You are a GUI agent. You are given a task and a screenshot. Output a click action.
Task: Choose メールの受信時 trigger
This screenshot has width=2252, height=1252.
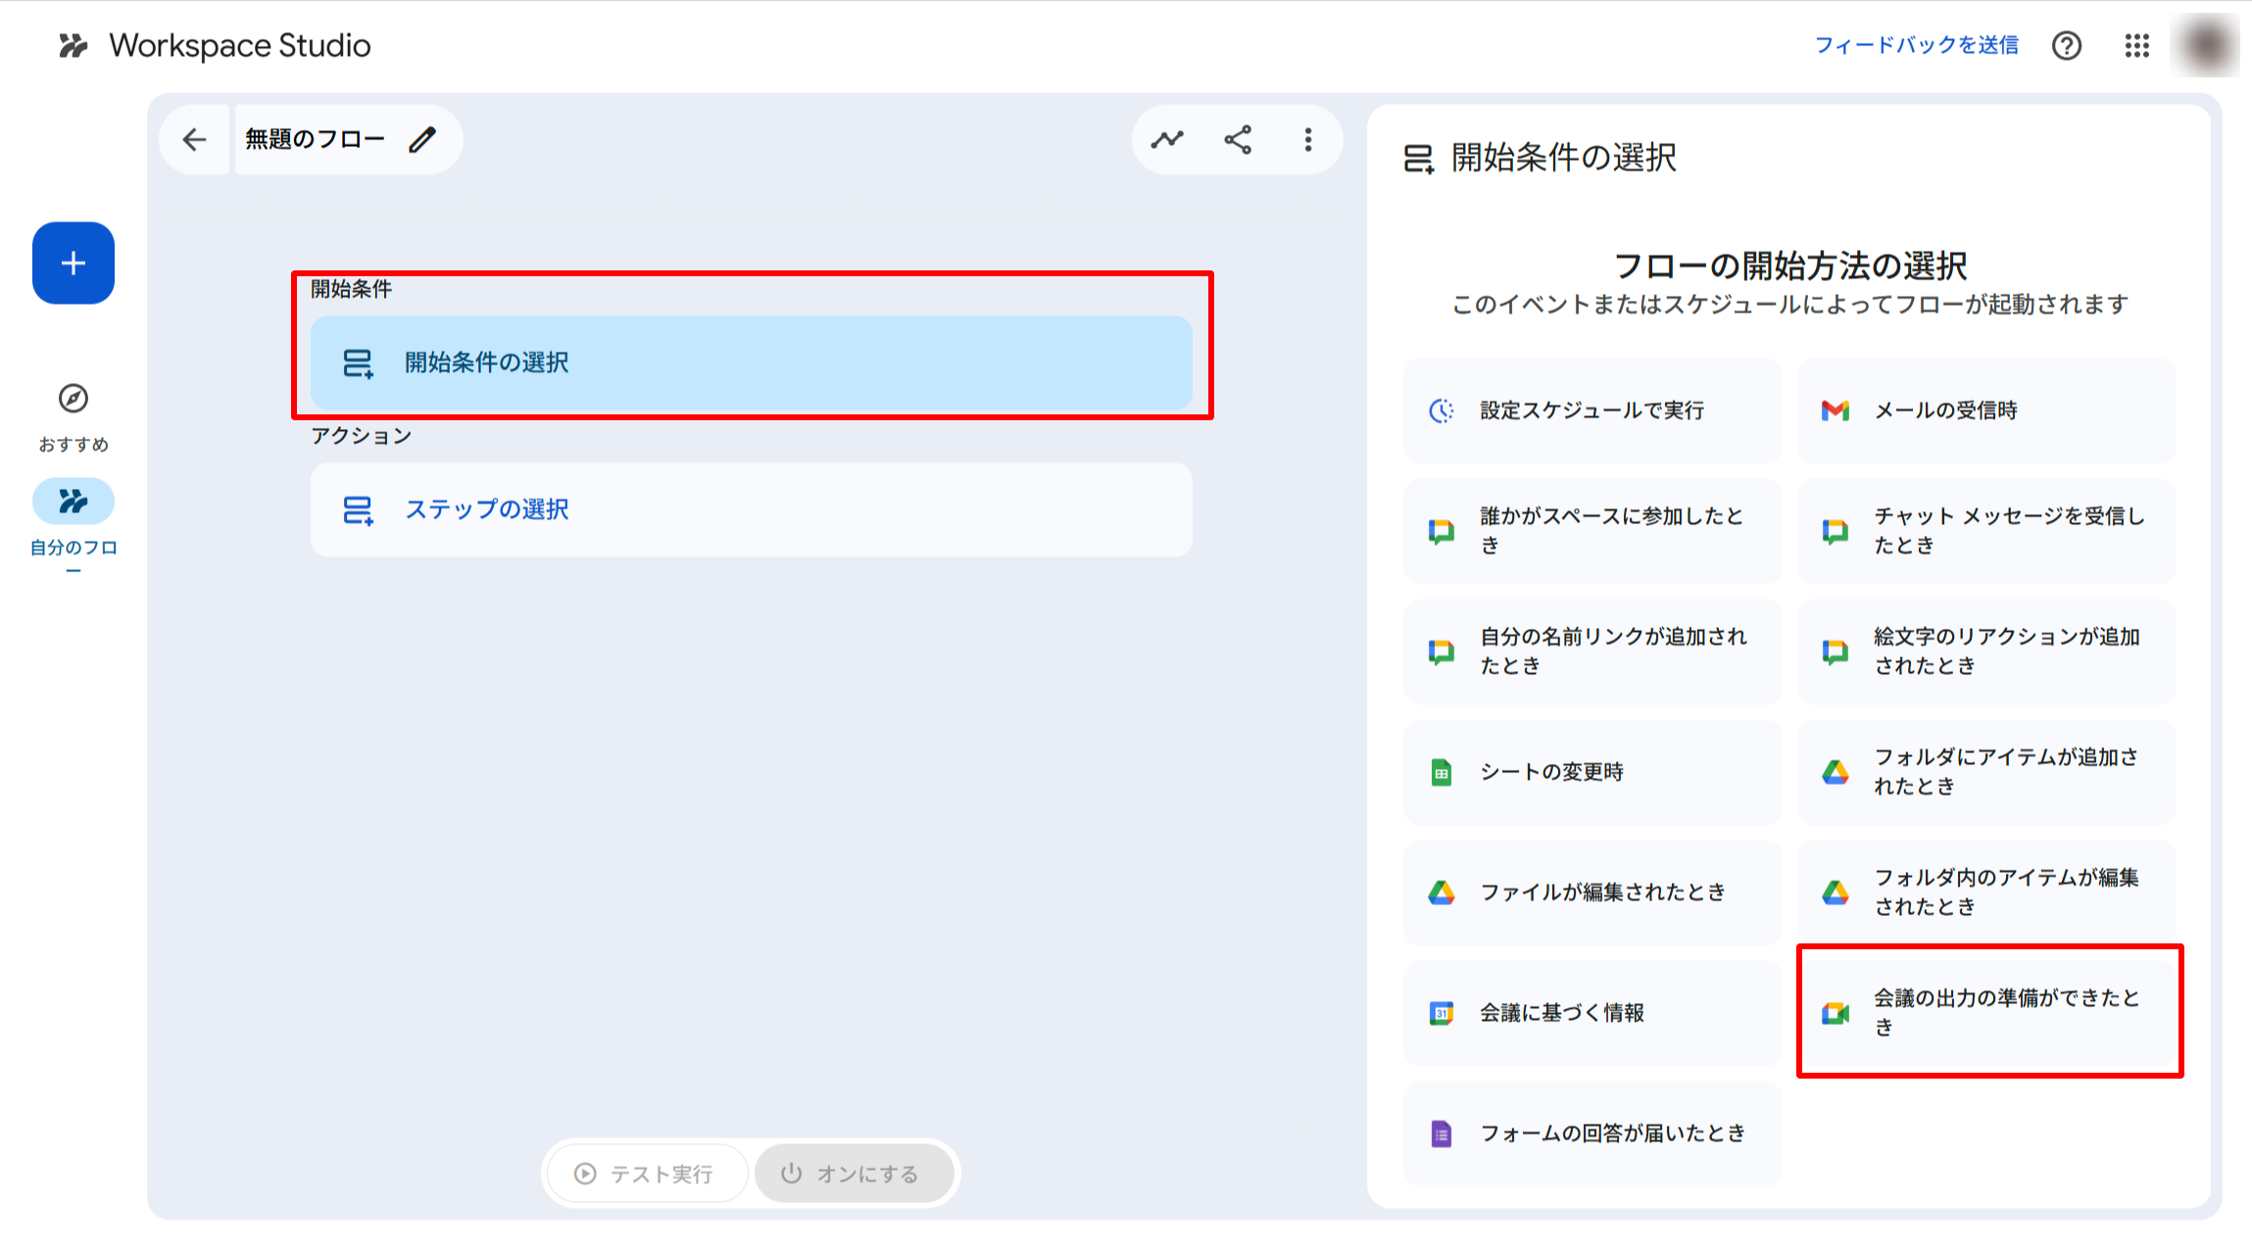pyautogui.click(x=1986, y=410)
